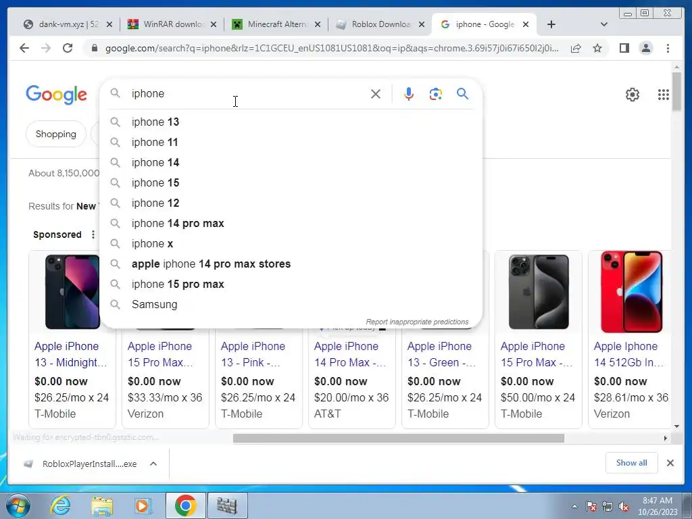Open Google Lens image search icon
Screen dimensions: 692x519
coord(436,93)
